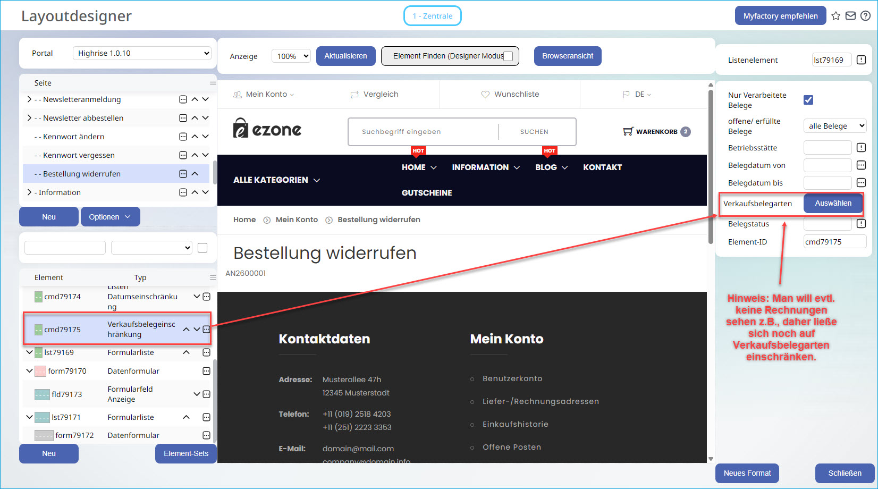Viewport: 878px width, 489px height.
Task: Open INFORMATION menu in shop preview
Action: click(486, 167)
